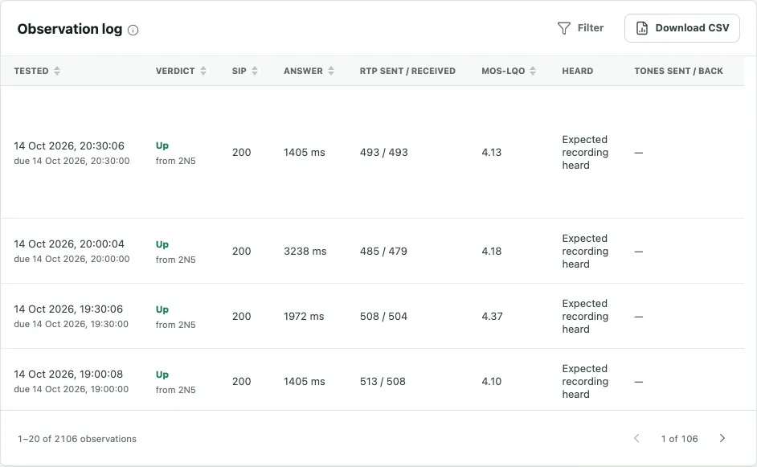
Task: Click the ANSWER column header label
Action: click(x=303, y=71)
